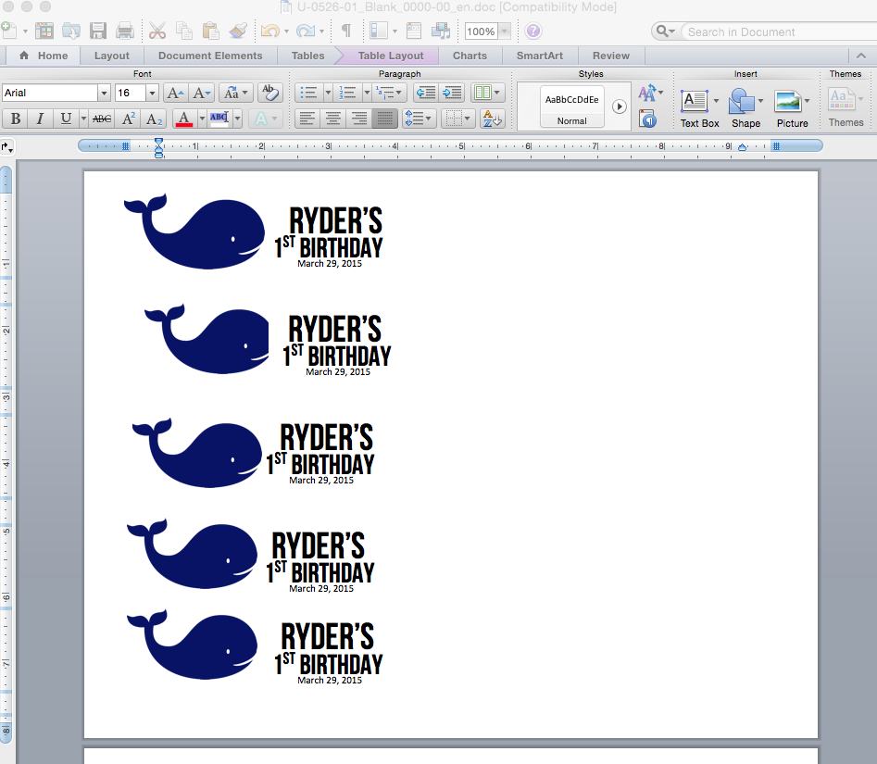877x764 pixels.
Task: Click the Format Painter brush icon
Action: [238, 31]
